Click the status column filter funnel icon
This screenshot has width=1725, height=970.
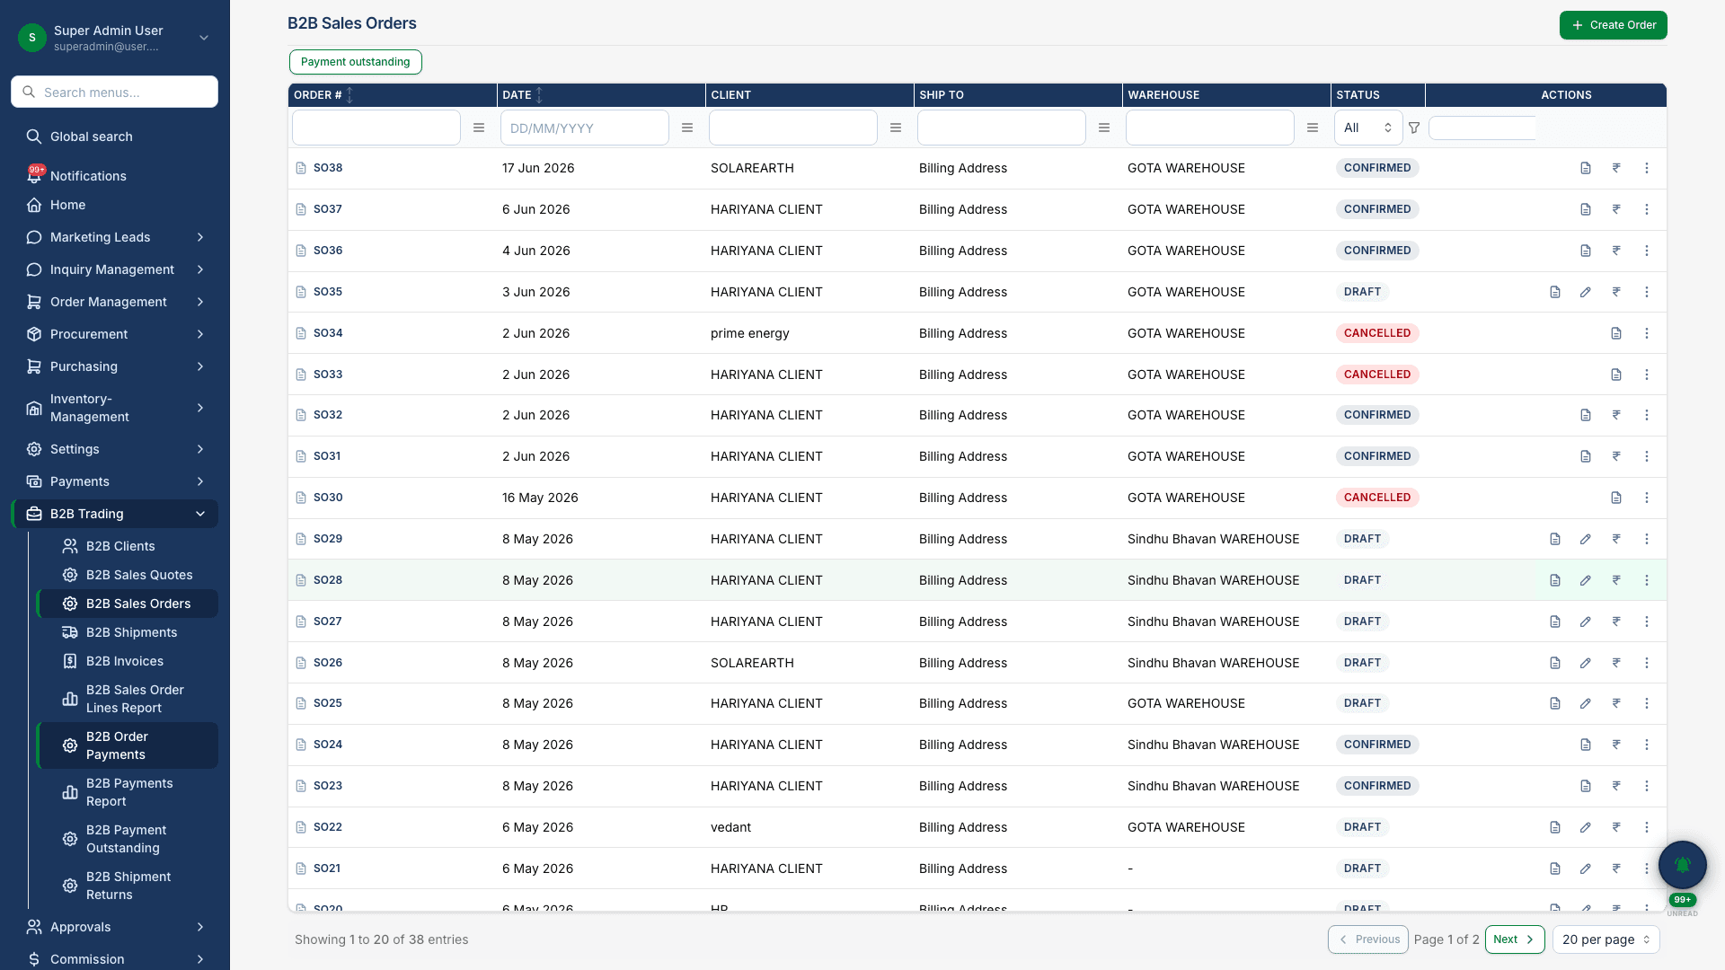pyautogui.click(x=1414, y=128)
